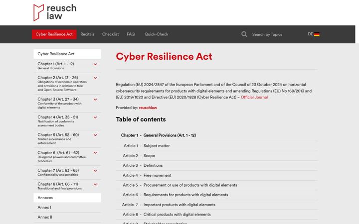The width and height of the screenshot is (359, 224).
Task: Click the Cyber Resilience Act page title
Action: coord(164,56)
